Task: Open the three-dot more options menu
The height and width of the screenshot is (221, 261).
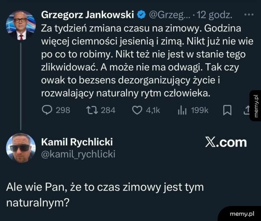Action: click(248, 15)
